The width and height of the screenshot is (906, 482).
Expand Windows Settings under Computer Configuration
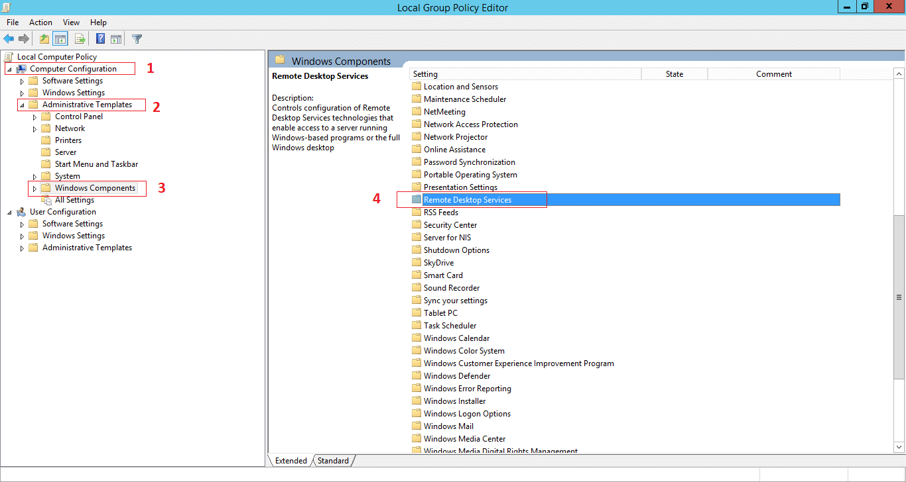pos(22,93)
